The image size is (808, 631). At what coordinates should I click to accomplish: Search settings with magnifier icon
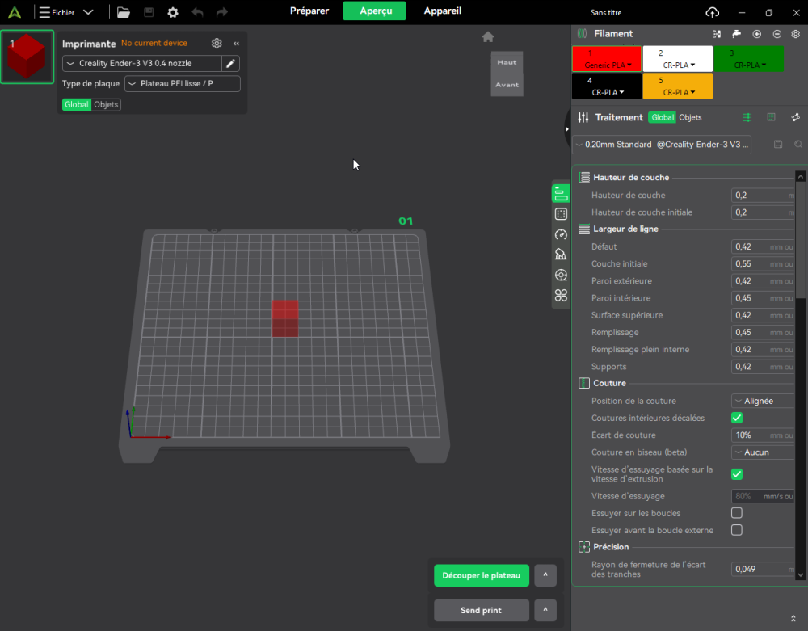[798, 145]
